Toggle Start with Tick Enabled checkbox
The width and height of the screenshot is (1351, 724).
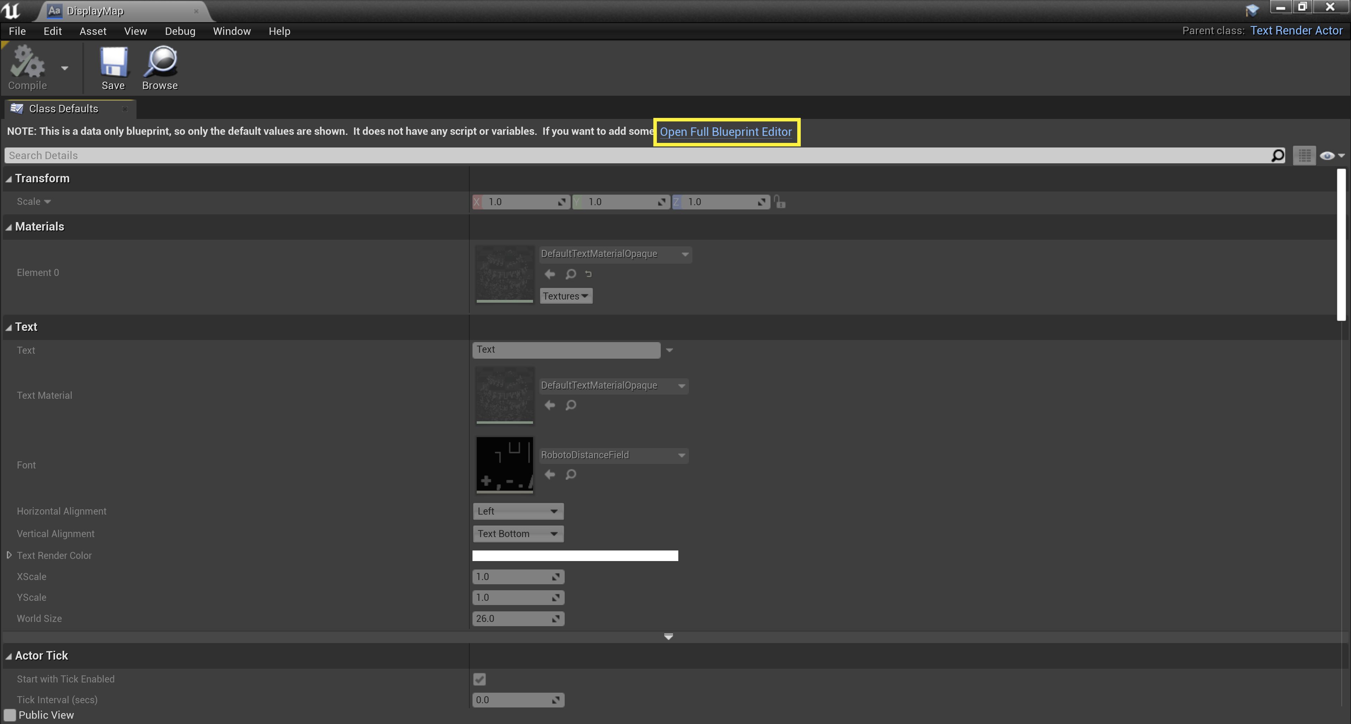[x=479, y=679]
